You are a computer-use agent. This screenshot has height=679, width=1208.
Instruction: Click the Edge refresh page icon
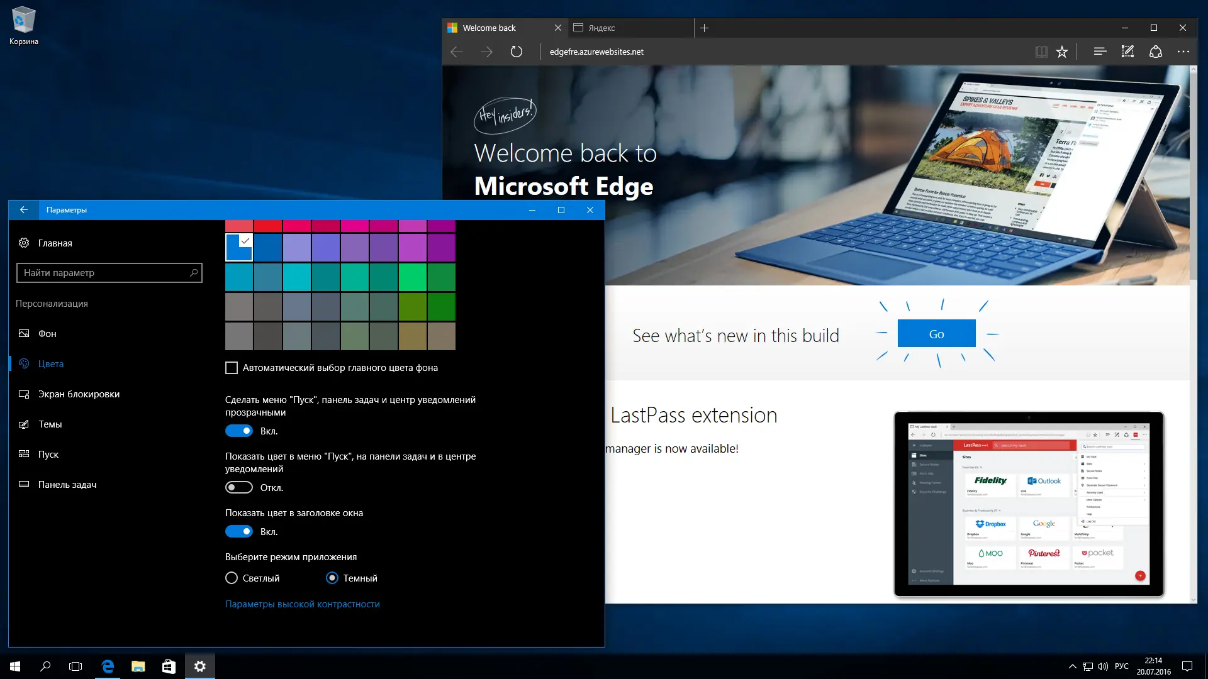(516, 52)
